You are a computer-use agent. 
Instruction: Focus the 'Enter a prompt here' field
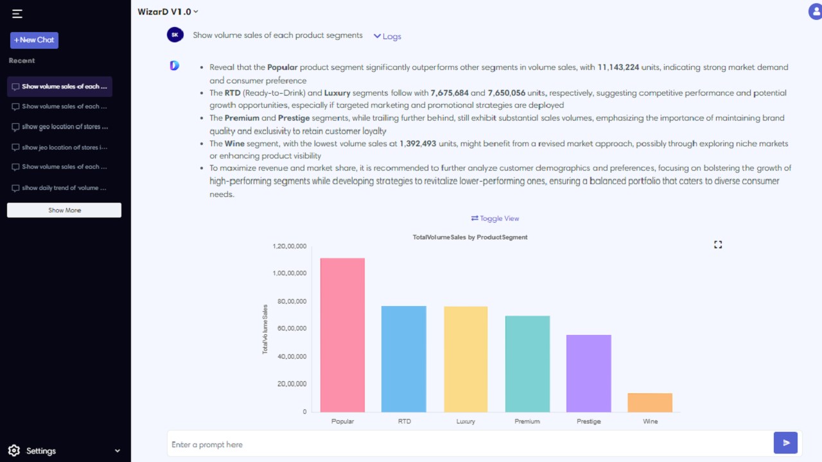coord(470,444)
